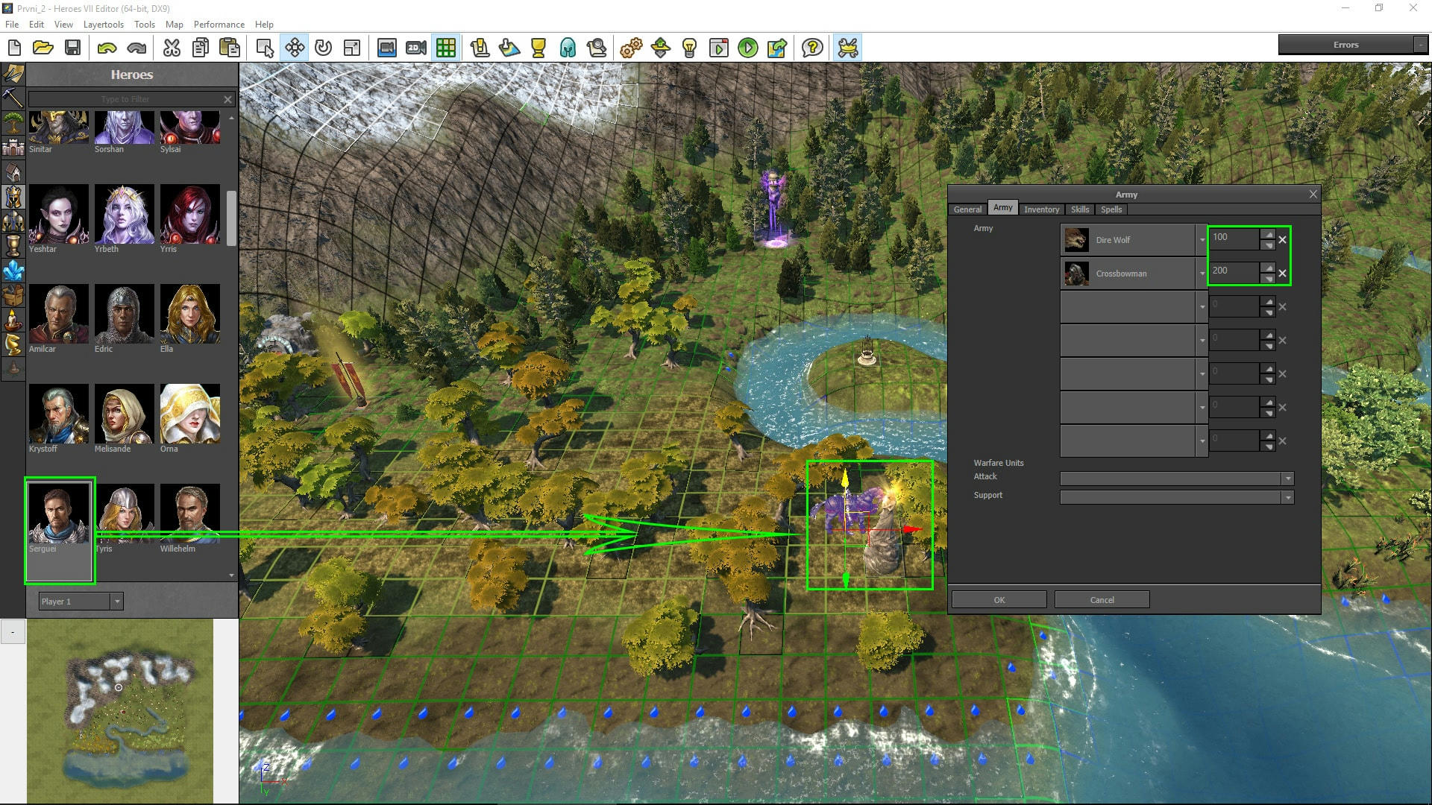Switch to the Spells tab
The width and height of the screenshot is (1432, 805).
point(1111,209)
